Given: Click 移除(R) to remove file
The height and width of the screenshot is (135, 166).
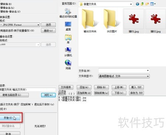Looking at the screenshot, I should (101, 87).
